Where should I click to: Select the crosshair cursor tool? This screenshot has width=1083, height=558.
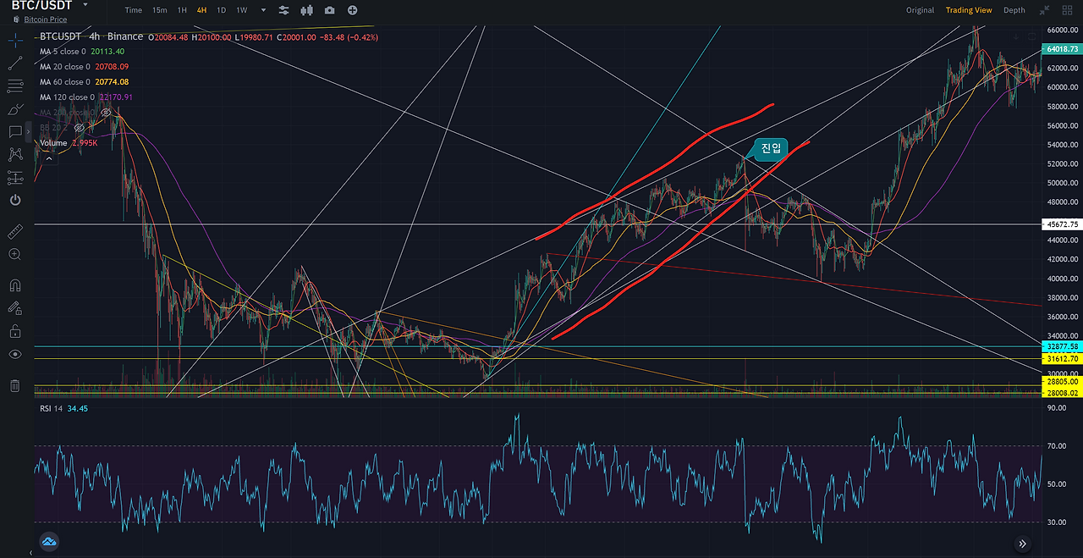(14, 40)
